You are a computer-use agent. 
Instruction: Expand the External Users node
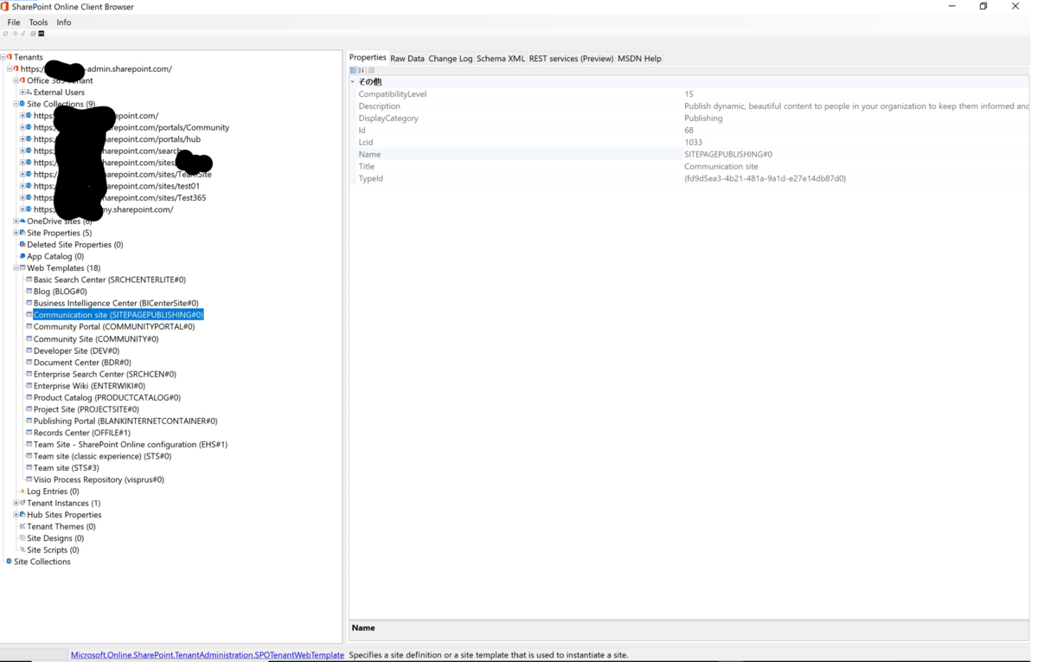[x=22, y=93]
